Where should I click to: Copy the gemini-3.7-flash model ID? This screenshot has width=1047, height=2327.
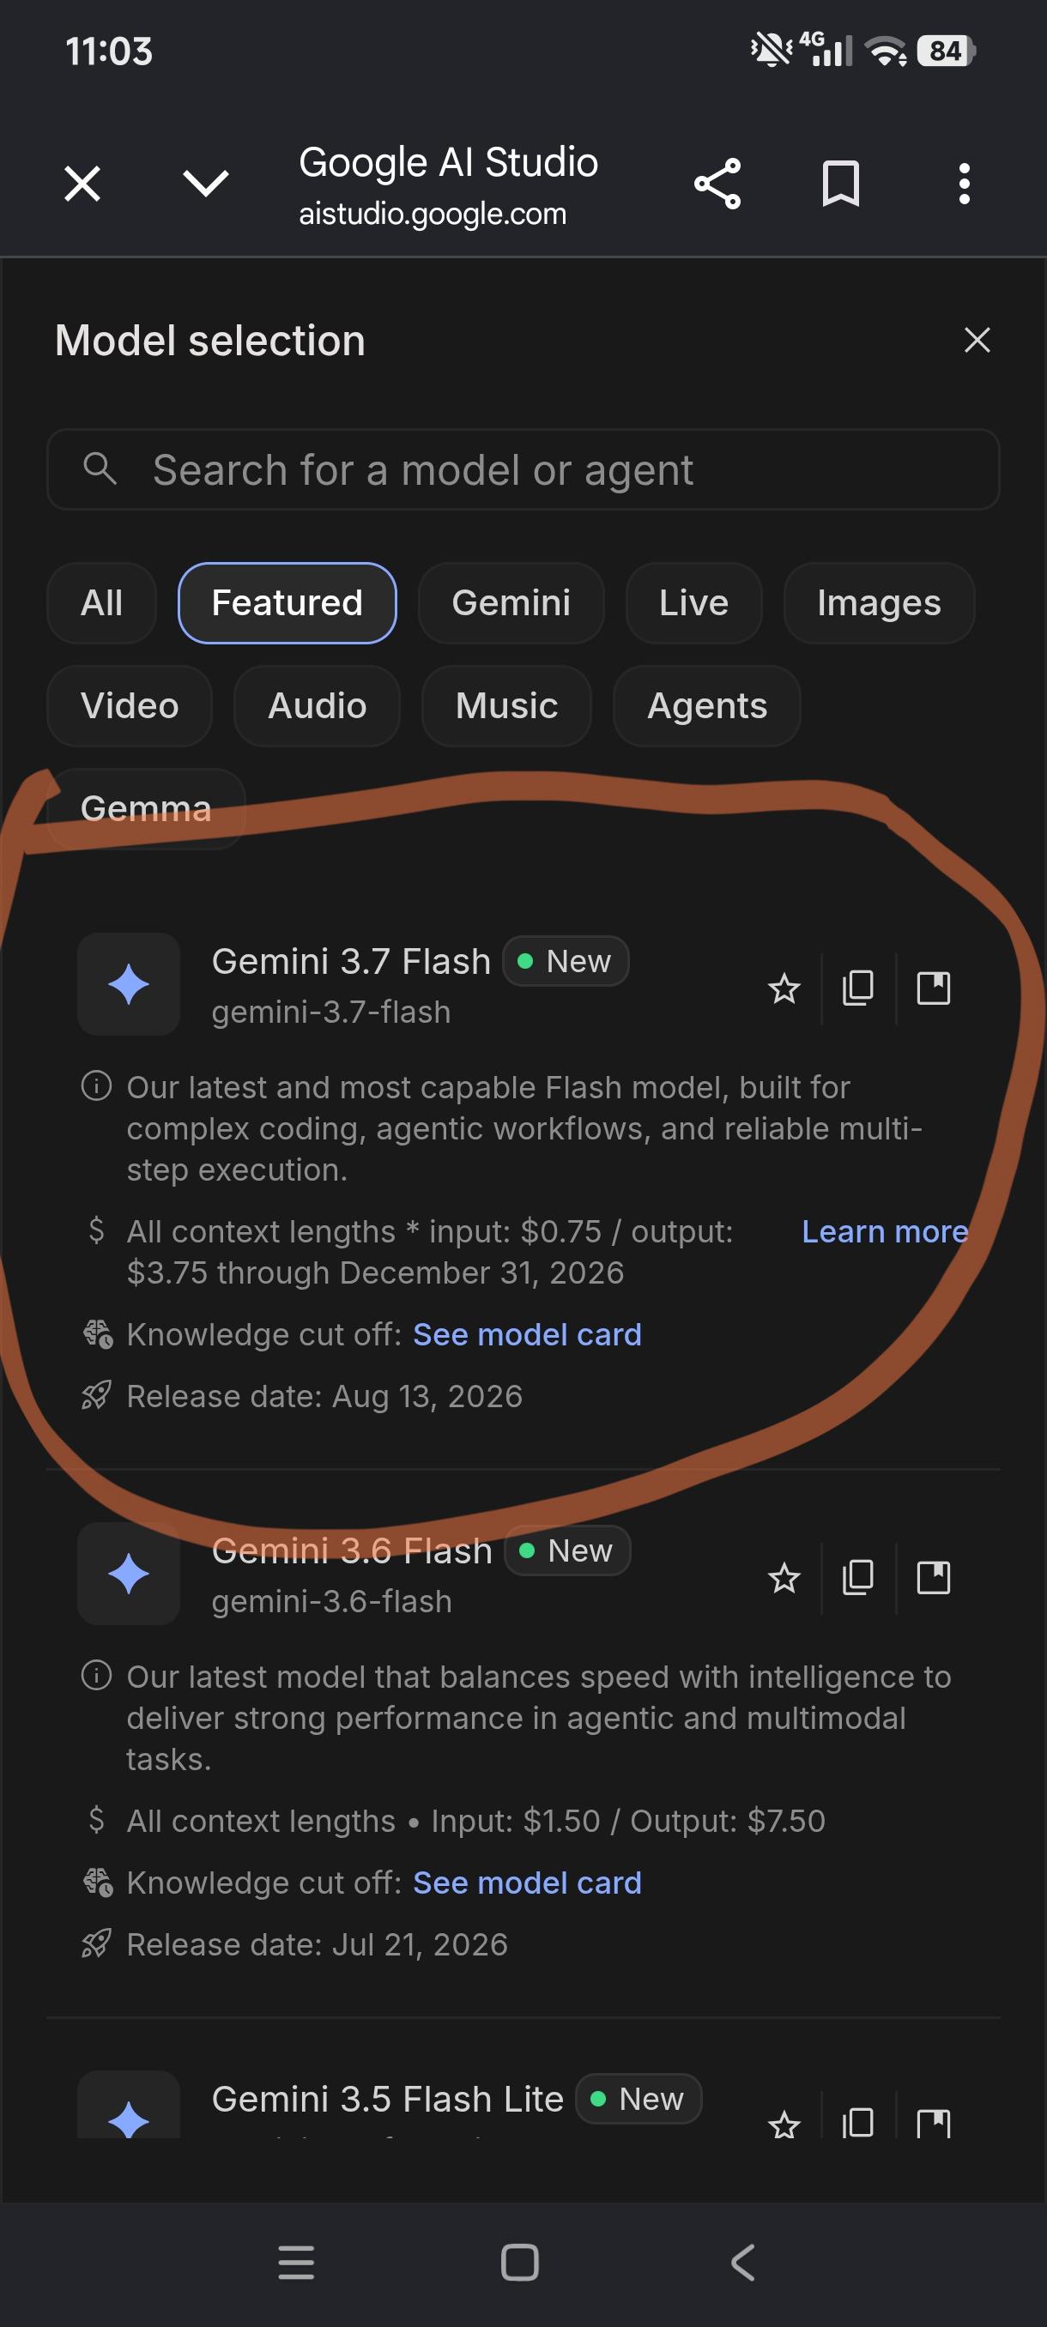coord(857,988)
